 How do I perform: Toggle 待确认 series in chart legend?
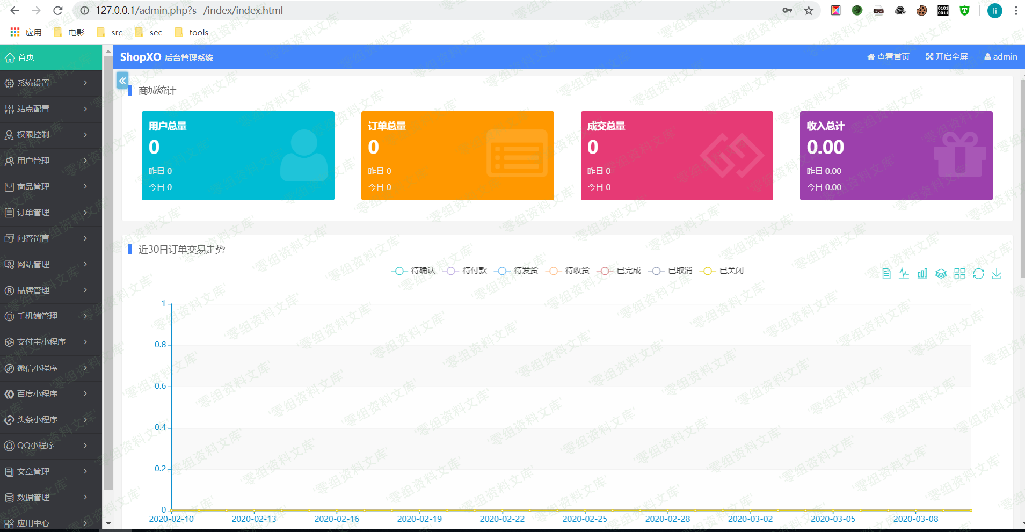(413, 271)
